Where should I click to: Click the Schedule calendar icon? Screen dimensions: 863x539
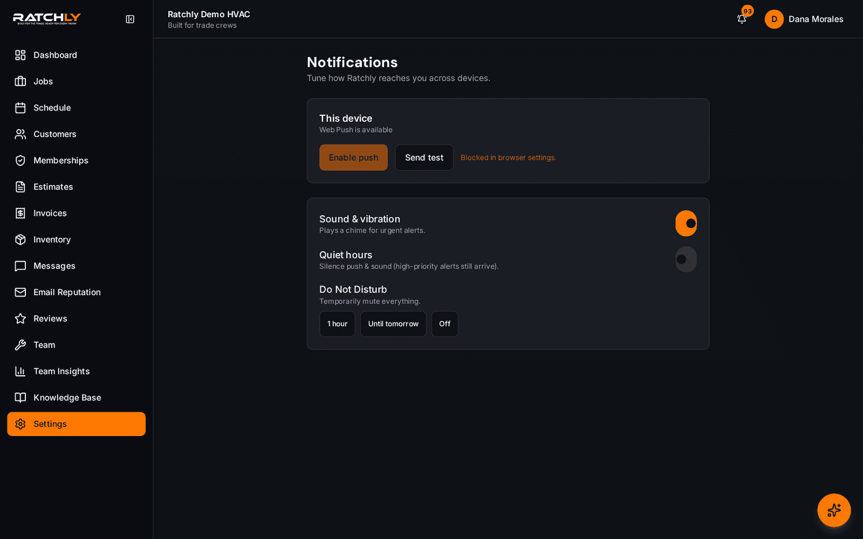20,108
